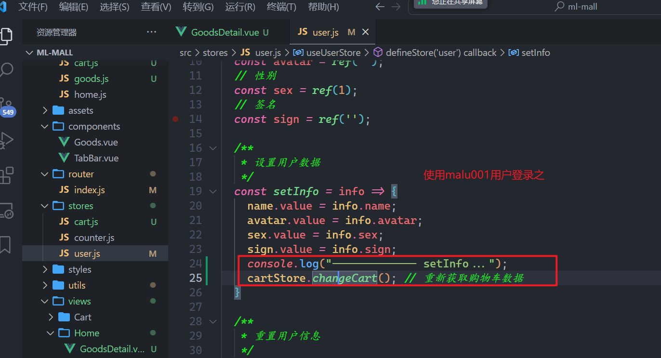
Task: Collapse the router folder chevron
Action: pyautogui.click(x=45, y=174)
